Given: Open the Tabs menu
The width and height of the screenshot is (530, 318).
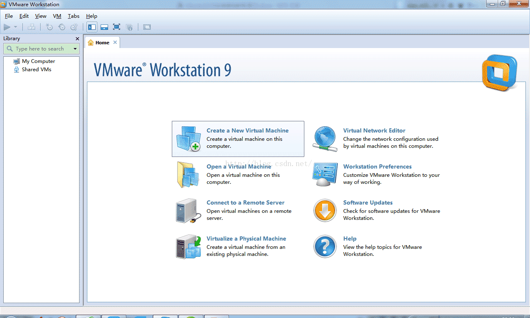Looking at the screenshot, I should tap(74, 16).
